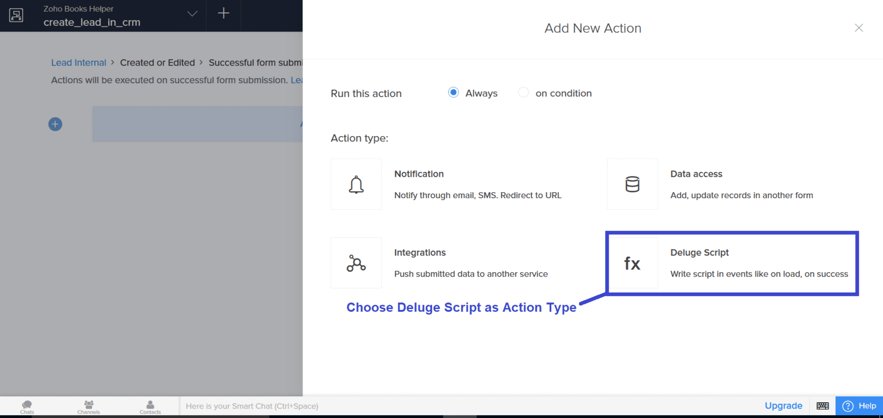Select the Data access database icon

632,184
